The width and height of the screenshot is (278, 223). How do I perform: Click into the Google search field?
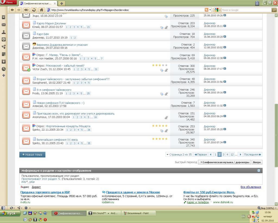point(246,10)
